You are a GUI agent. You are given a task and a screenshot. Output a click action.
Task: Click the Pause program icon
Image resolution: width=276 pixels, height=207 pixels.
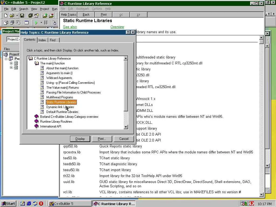click(46, 23)
